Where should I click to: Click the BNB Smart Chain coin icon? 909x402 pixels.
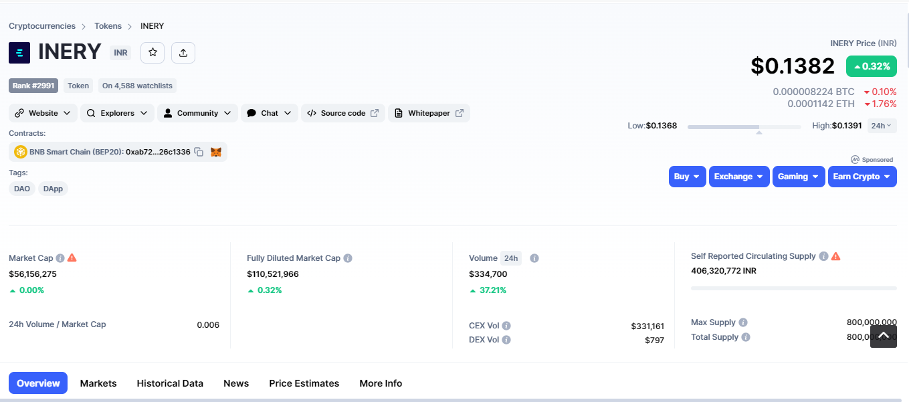coord(20,152)
